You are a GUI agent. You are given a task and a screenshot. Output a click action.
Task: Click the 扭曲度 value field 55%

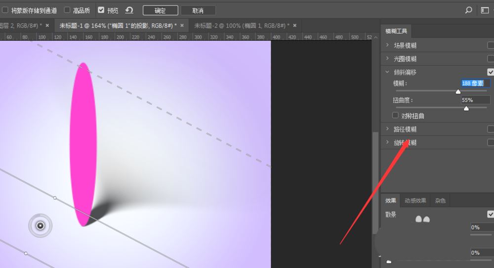coord(476,100)
